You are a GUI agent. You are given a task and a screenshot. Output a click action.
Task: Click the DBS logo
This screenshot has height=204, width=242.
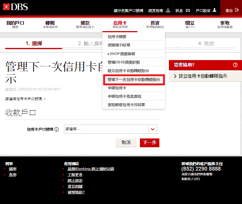(x=15, y=7)
